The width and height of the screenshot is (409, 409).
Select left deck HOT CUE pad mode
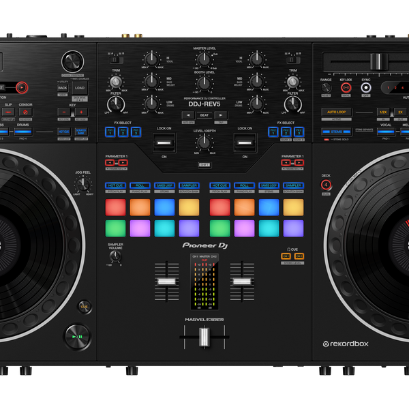click(115, 185)
